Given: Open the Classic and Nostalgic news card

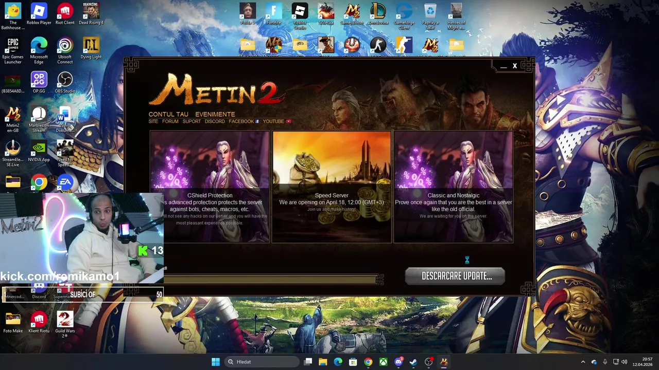Looking at the screenshot, I should (x=453, y=187).
